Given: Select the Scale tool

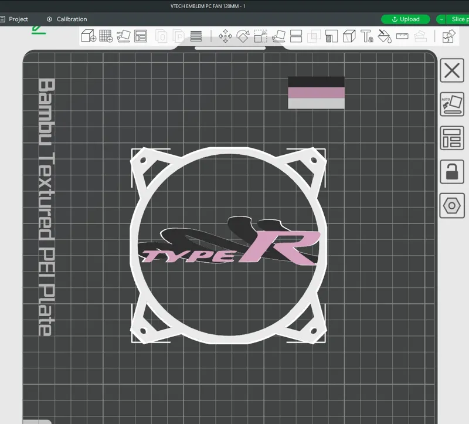Looking at the screenshot, I should 260,36.
